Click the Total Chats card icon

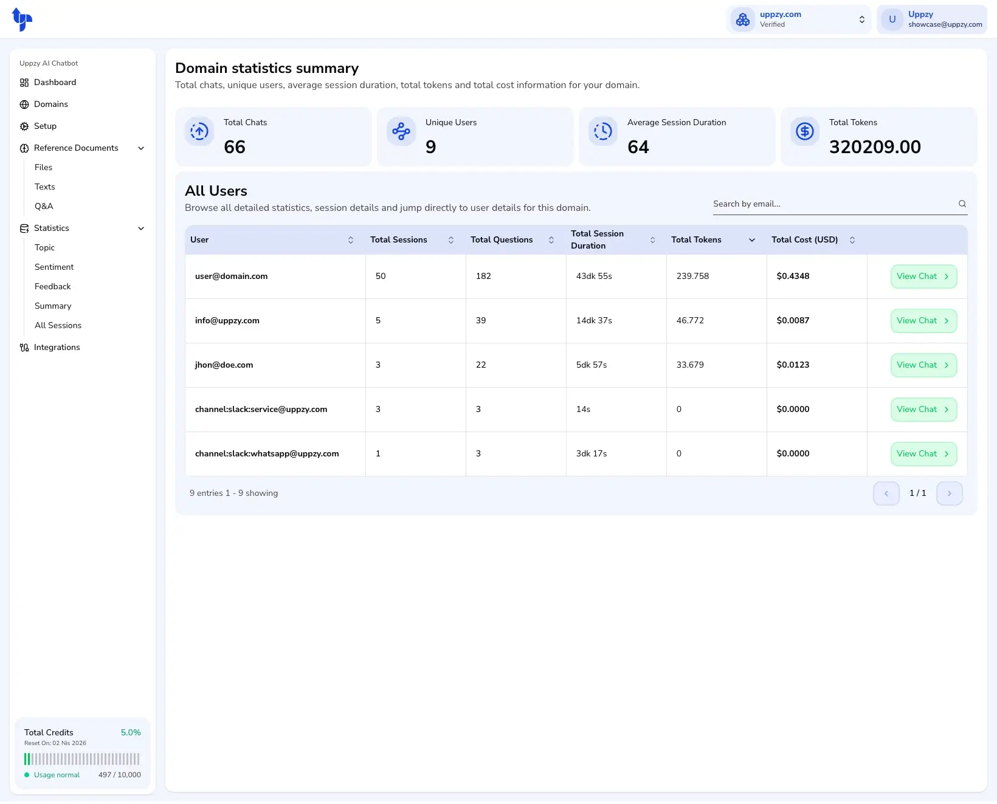pos(199,131)
